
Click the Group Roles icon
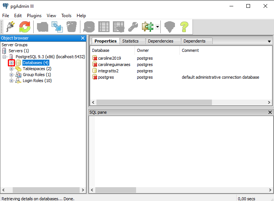pyautogui.click(x=18, y=75)
